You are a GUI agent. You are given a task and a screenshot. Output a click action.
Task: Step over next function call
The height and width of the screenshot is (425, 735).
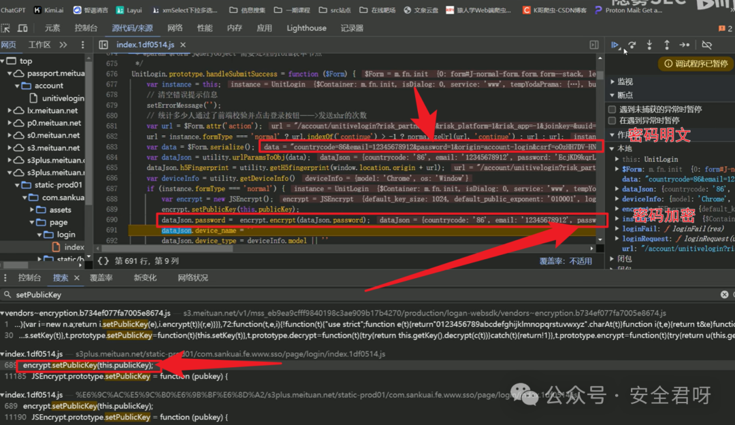[632, 45]
